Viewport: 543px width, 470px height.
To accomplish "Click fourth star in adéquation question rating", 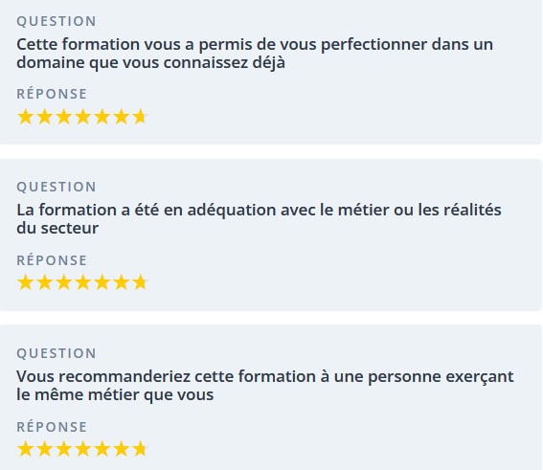I will (x=83, y=282).
